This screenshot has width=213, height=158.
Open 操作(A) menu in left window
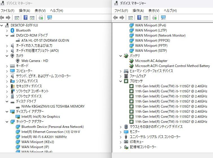point(25,11)
